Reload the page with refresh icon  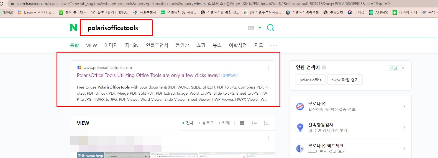(1, 4)
